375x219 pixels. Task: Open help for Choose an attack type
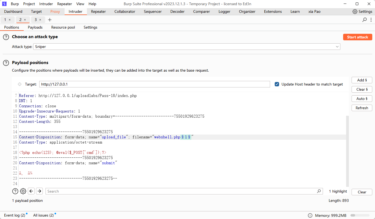(x=6, y=37)
